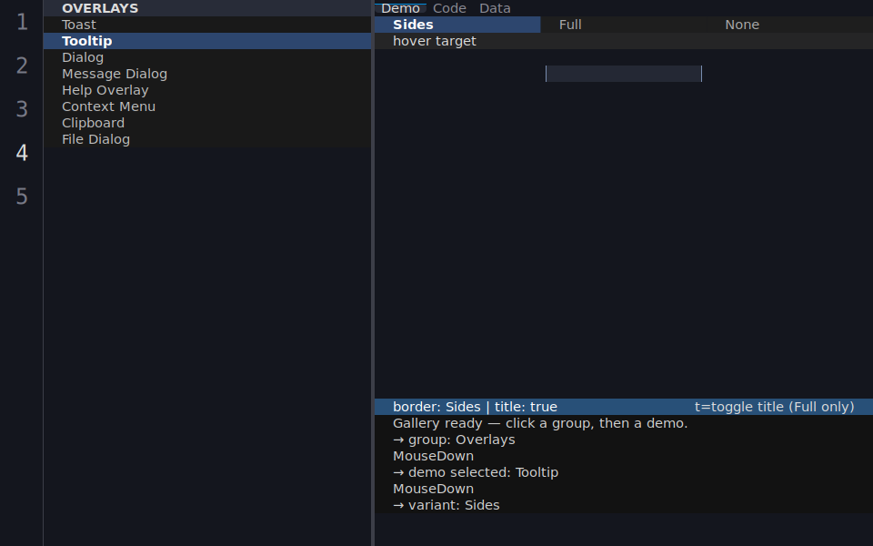Click the 'border: Sides | title: true' status text

pos(475,407)
